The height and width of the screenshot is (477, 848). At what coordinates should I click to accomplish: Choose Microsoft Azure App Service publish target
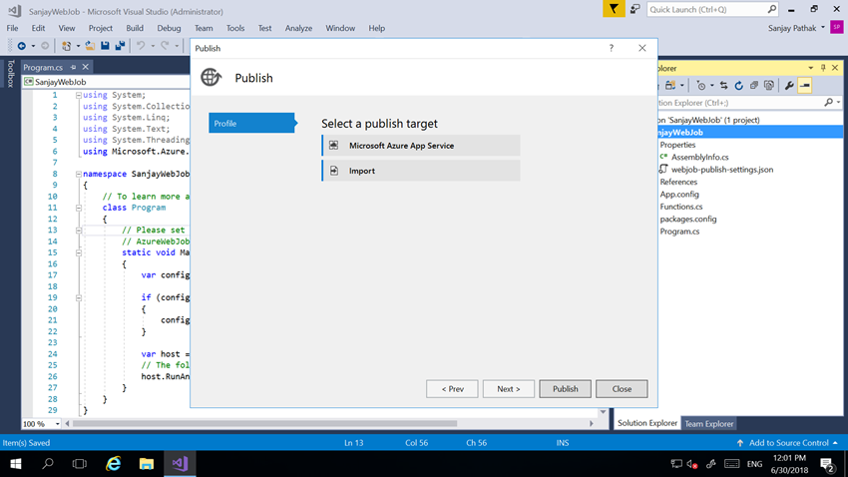[x=421, y=146]
